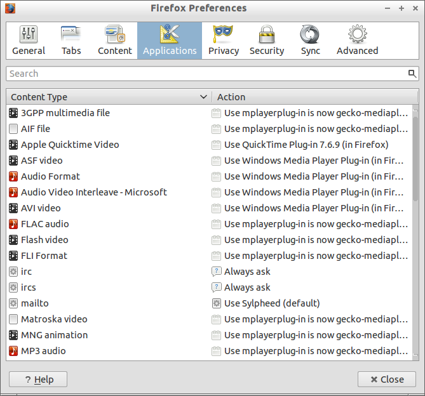This screenshot has width=425, height=396.
Task: Click the film icon for 3GPP multimedia file
Action: (13, 113)
